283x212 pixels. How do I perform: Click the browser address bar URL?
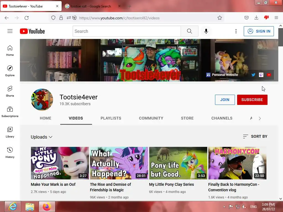tap(119, 18)
